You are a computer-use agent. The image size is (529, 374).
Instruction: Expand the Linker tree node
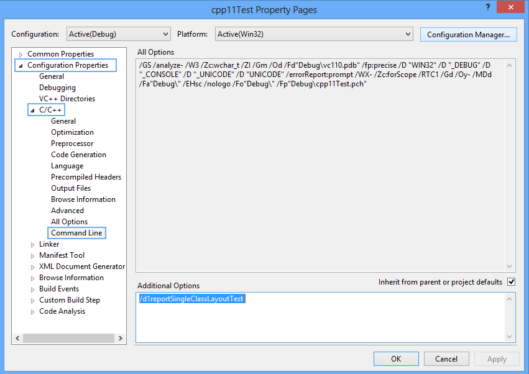[32, 245]
